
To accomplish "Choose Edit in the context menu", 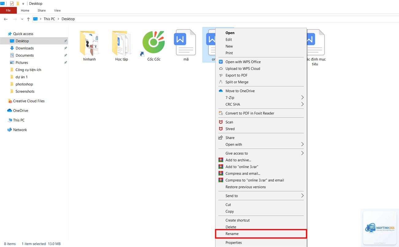I will tap(261, 40).
